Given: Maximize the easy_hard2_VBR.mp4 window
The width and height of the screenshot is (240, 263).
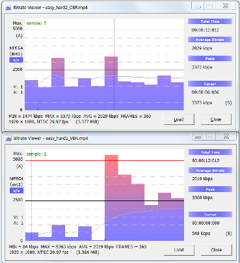Looking at the screenshot, I should [x=209, y=137].
